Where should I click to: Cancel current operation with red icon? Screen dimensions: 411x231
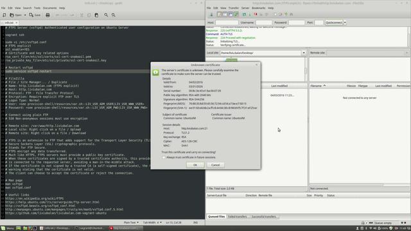[x=256, y=14]
